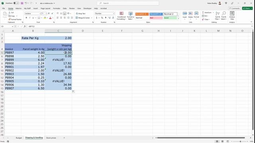The image size is (255, 143).
Task: Click the Increase Decimal icon
Action: tap(109, 18)
